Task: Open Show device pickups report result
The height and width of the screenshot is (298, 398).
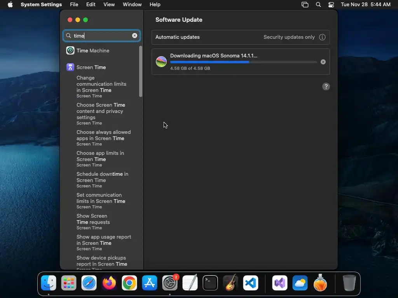Action: pyautogui.click(x=103, y=263)
